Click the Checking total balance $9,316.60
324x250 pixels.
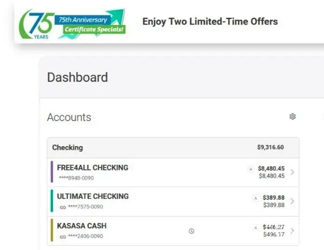[x=270, y=148]
